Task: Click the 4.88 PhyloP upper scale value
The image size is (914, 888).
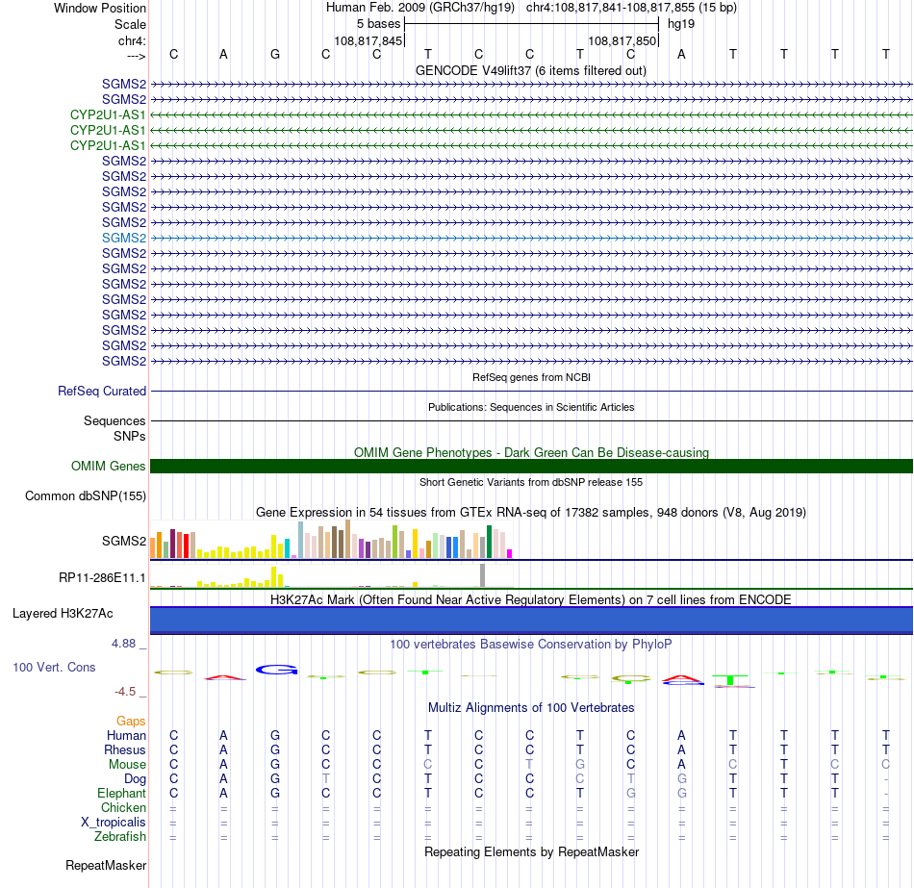Action: click(123, 644)
